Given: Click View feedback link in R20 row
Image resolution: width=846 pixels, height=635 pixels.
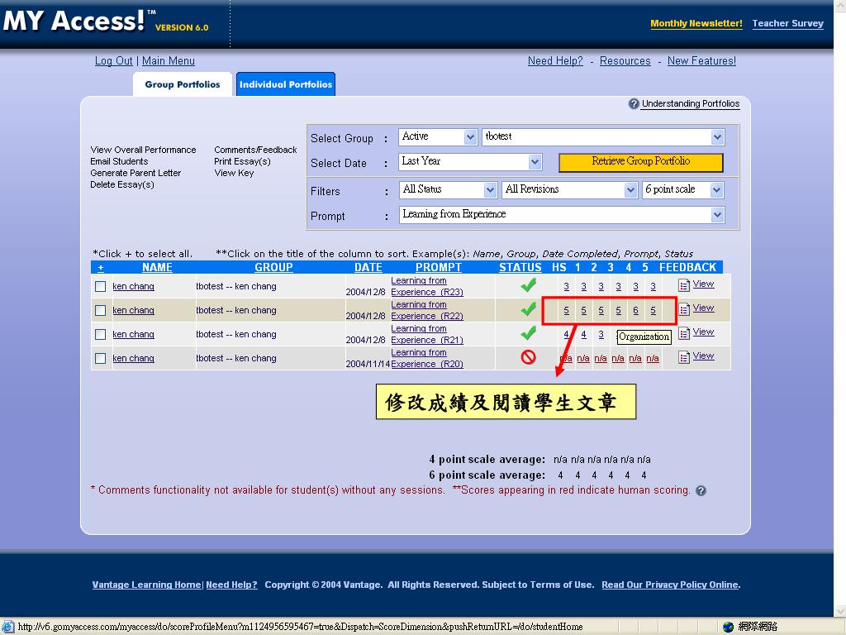Looking at the screenshot, I should click(703, 356).
